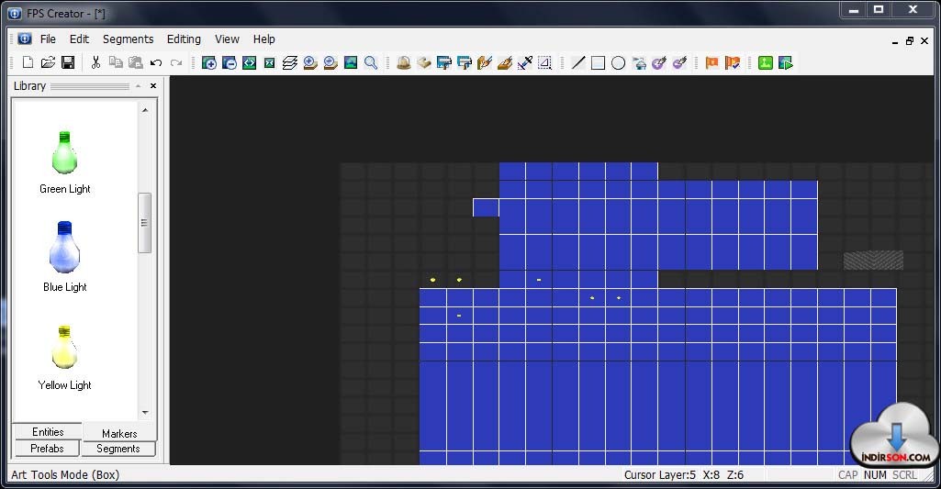Image resolution: width=941 pixels, height=489 pixels.
Task: Paste from clipboard using the toolbar icon
Action: click(x=136, y=62)
